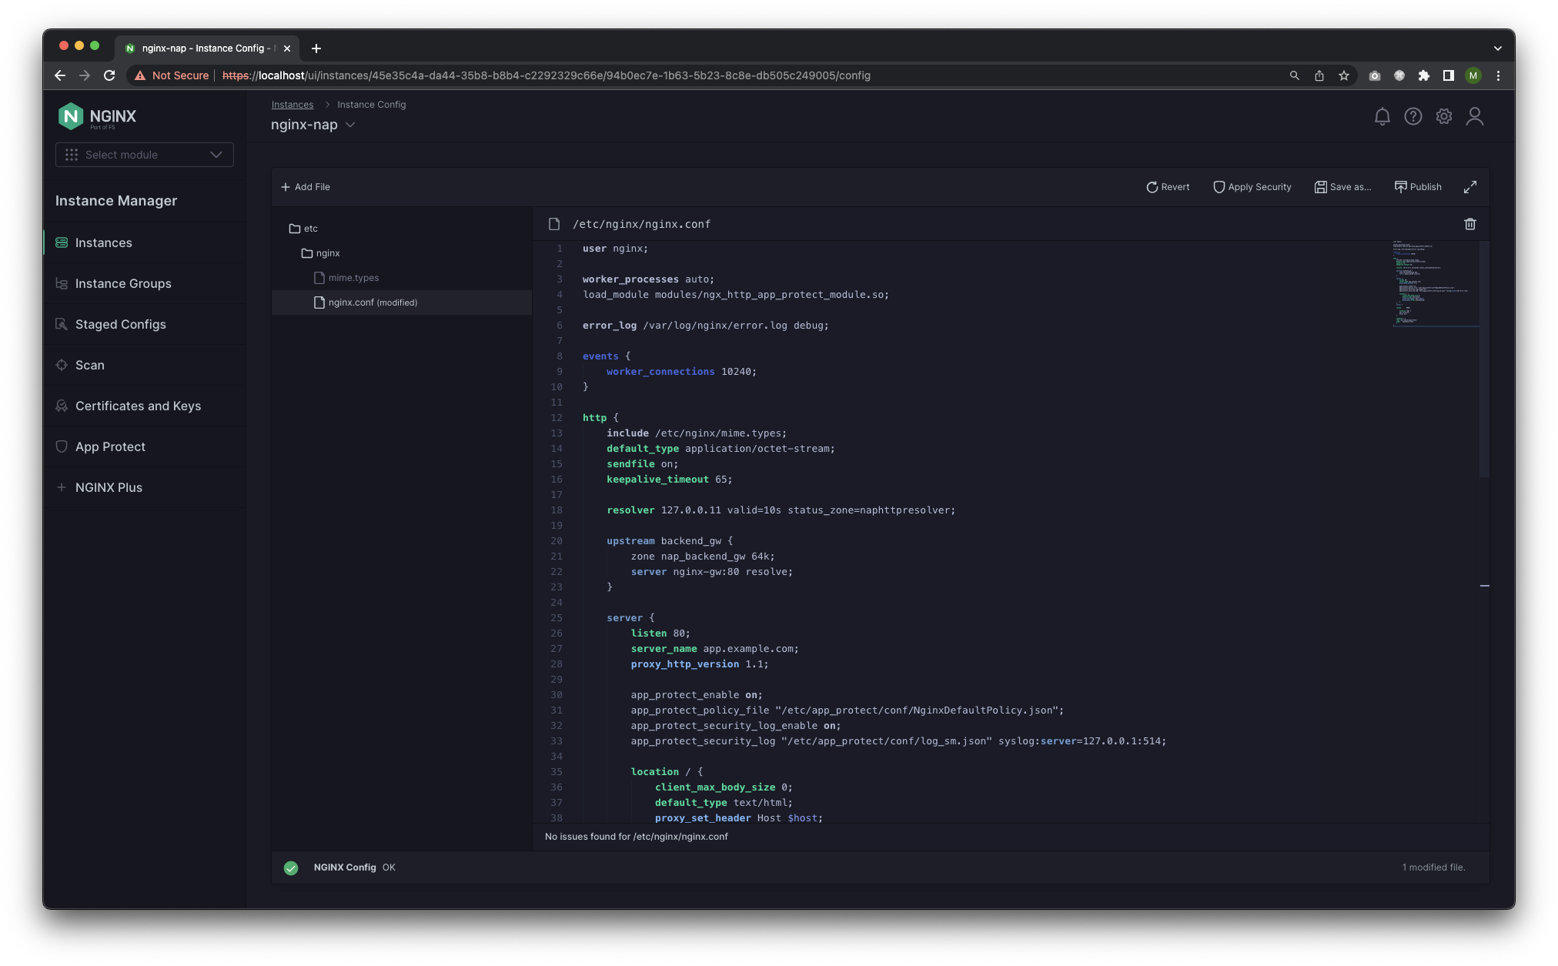Expand the nginx-nap instance chevron
Image resolution: width=1558 pixels, height=966 pixels.
(x=350, y=125)
